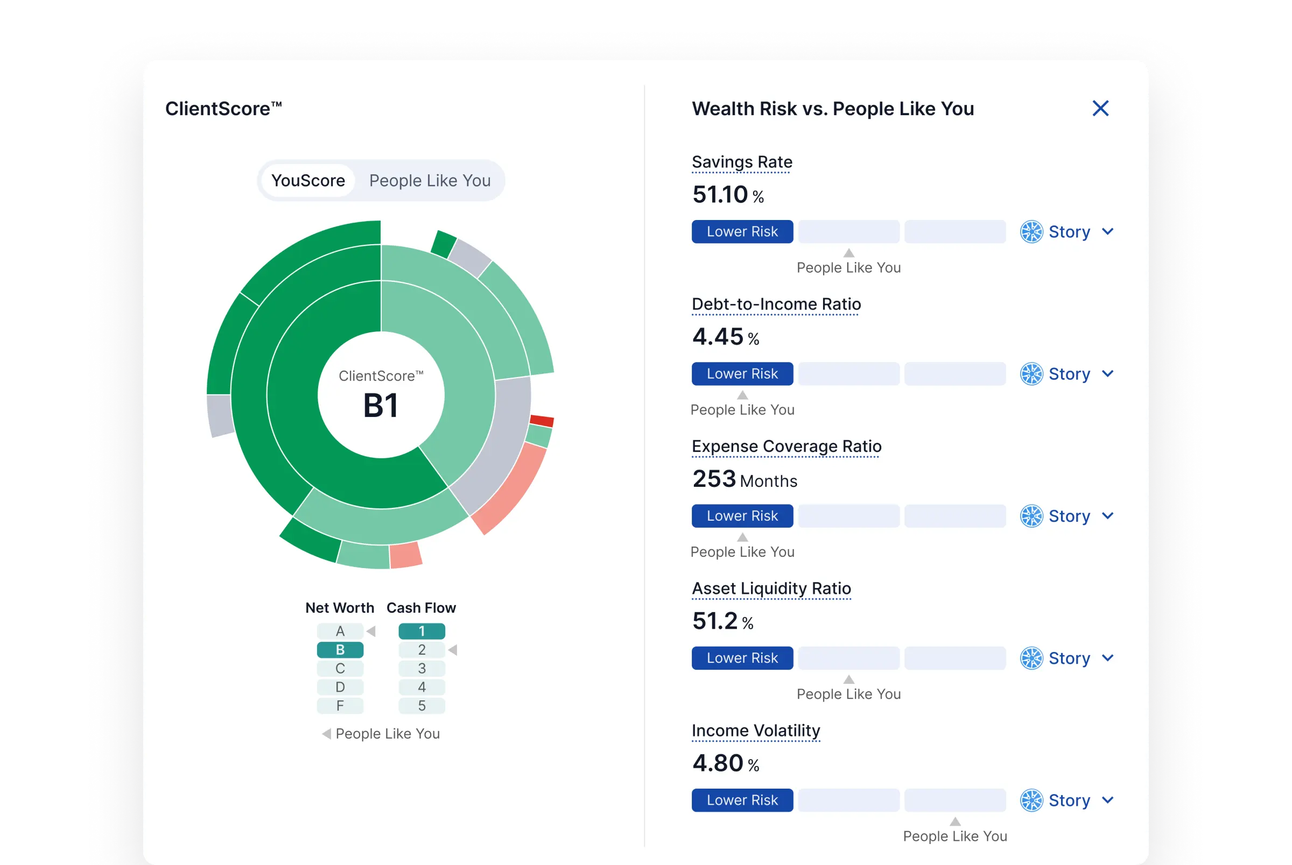This screenshot has height=865, width=1292.
Task: Expand the Income Volatility Story chevron
Action: pos(1107,800)
